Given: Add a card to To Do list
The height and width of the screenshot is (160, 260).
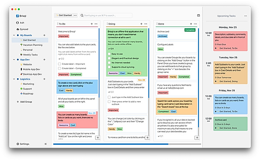Looking at the screenshot, I should [x=92, y=24].
